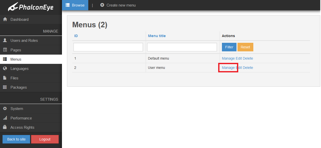Open the Dashboard sidebar item
Viewport: 321px width, 148px height.
(x=31, y=20)
